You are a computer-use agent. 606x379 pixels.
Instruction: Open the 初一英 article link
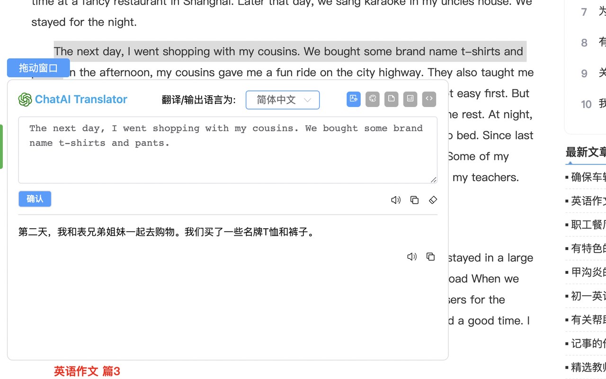click(x=588, y=296)
